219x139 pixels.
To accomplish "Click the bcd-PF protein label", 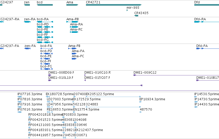I will click(x=46, y=61).
